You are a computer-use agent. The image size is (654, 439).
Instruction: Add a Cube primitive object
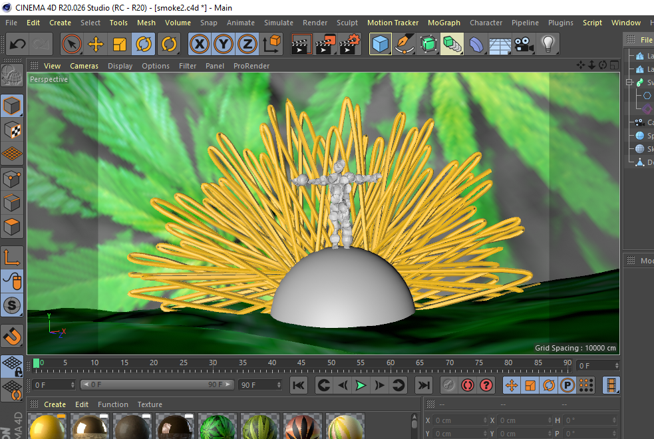380,44
